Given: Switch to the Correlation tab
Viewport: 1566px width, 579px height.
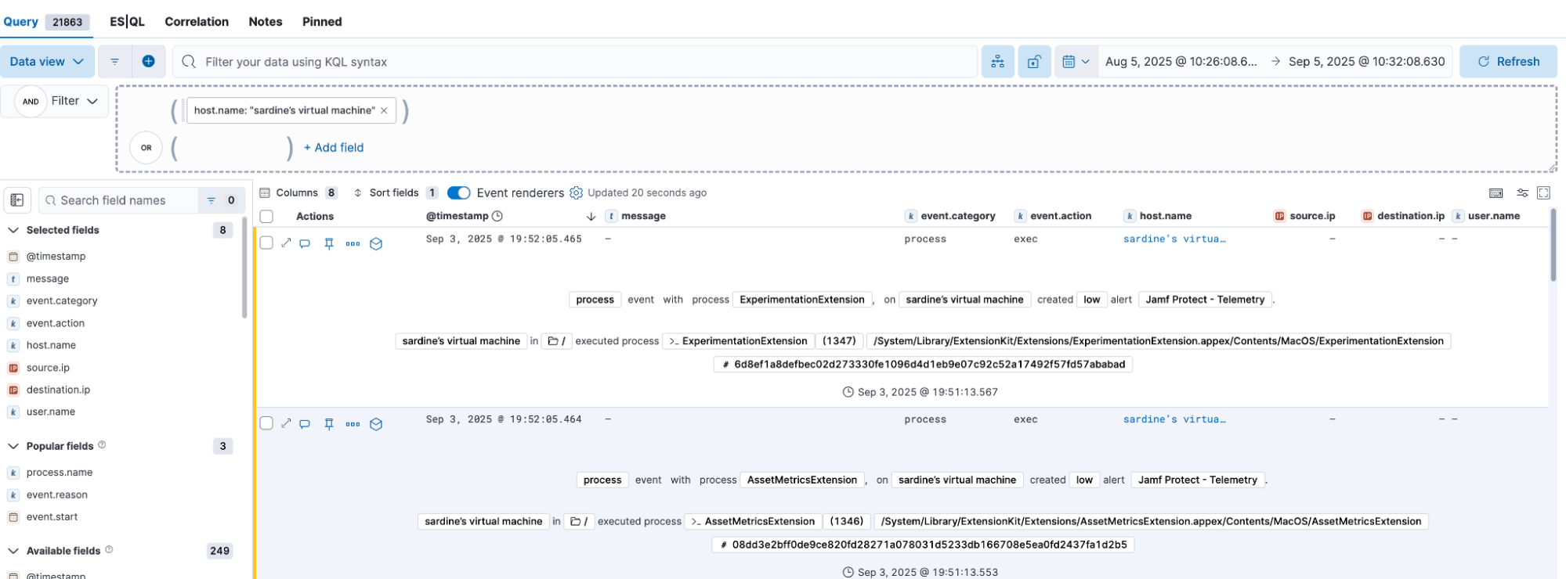Looking at the screenshot, I should pos(197,21).
